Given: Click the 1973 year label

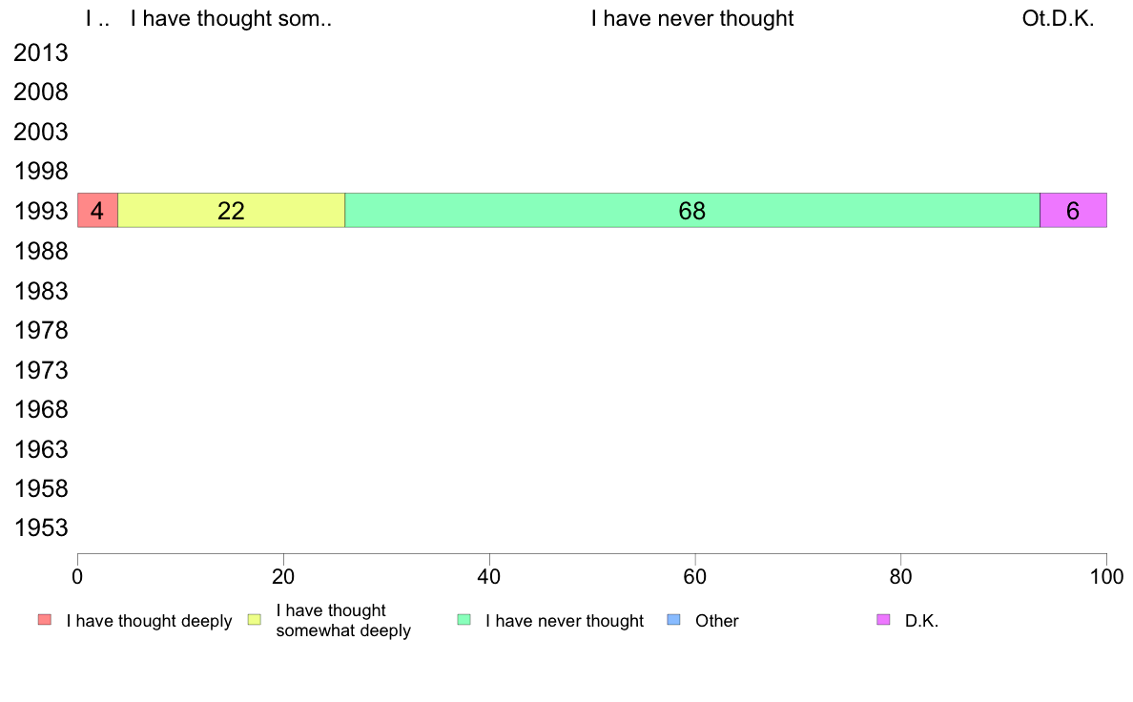Looking at the screenshot, I should [41, 370].
